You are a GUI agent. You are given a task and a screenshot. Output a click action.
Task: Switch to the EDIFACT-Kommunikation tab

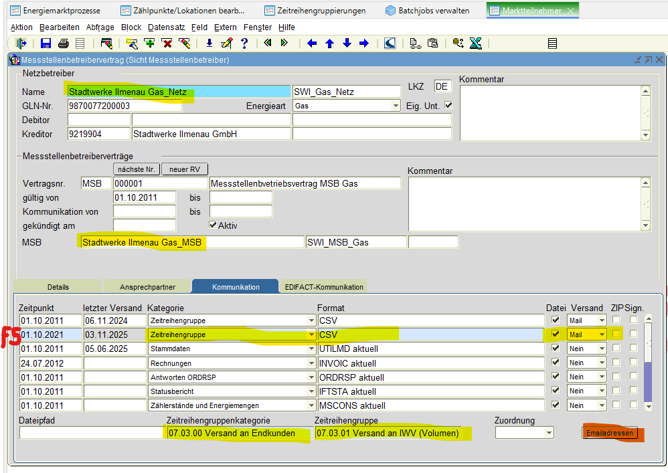[x=323, y=287]
